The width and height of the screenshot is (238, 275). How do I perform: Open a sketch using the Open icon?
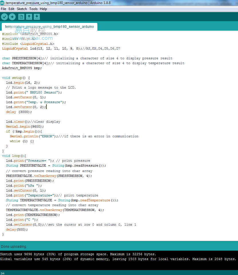[x=29, y=17]
